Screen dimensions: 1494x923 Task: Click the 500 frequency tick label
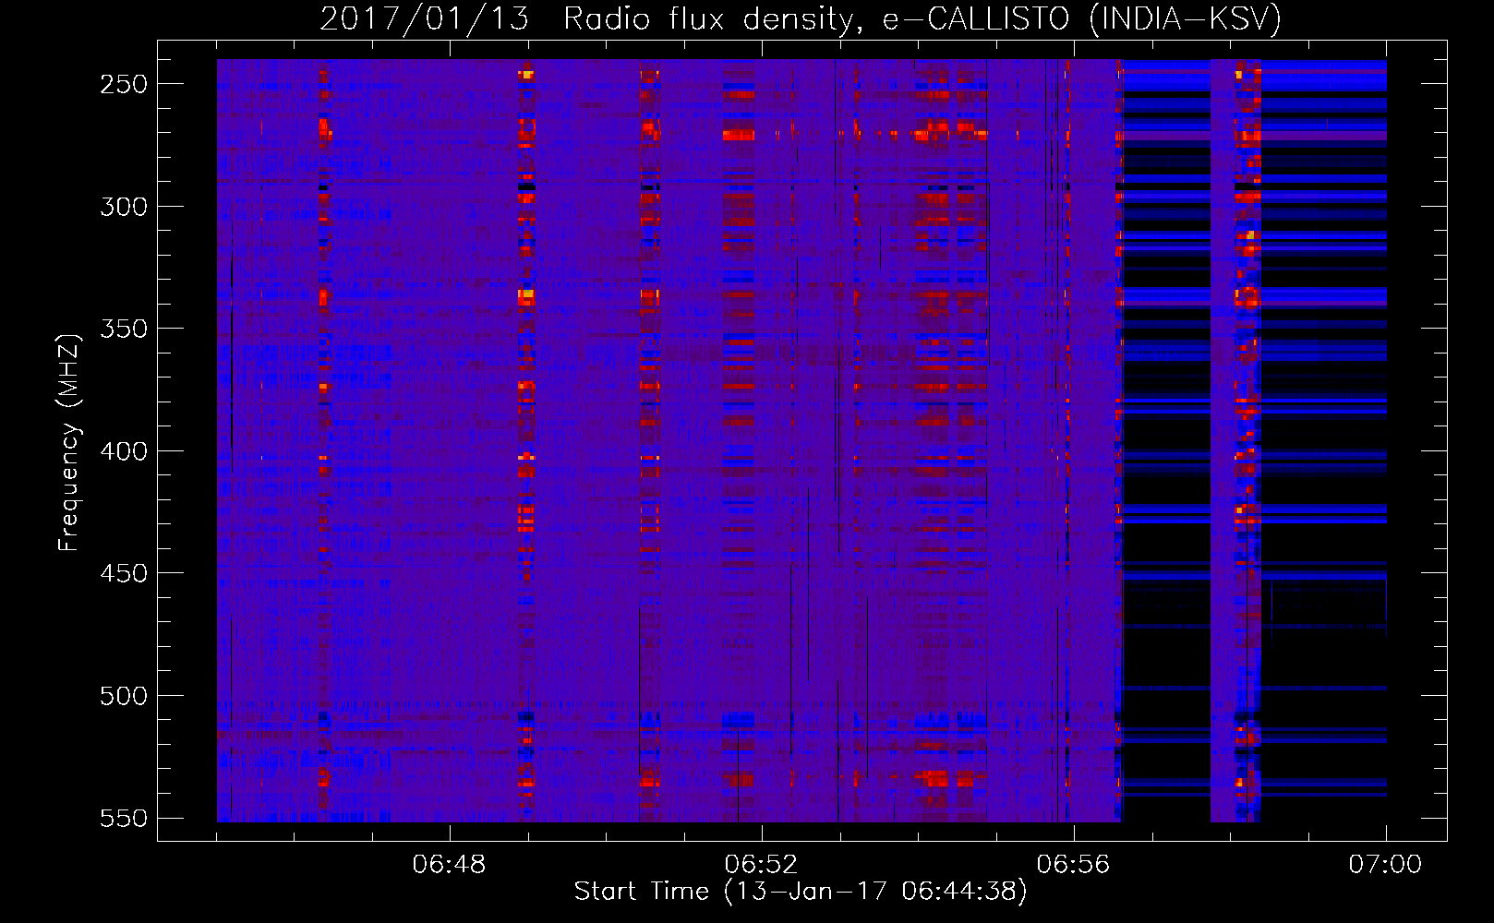tap(124, 696)
